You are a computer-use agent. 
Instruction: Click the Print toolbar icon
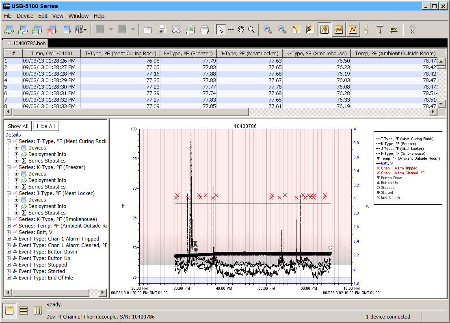[x=205, y=29]
